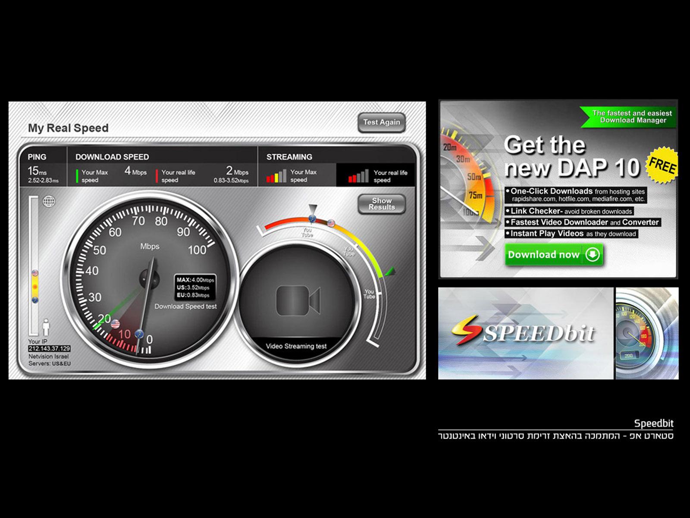Screen dimensions: 690x518
Task: Click the One-Click Downloads bullet in the ad
Action: coord(576,195)
